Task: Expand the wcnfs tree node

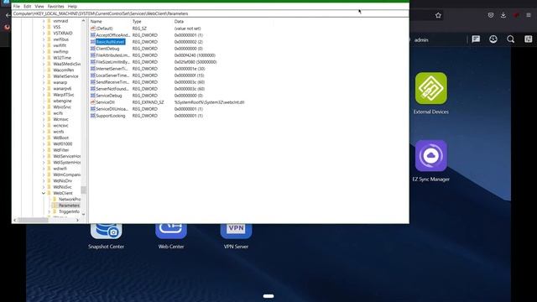Action: 44,132
